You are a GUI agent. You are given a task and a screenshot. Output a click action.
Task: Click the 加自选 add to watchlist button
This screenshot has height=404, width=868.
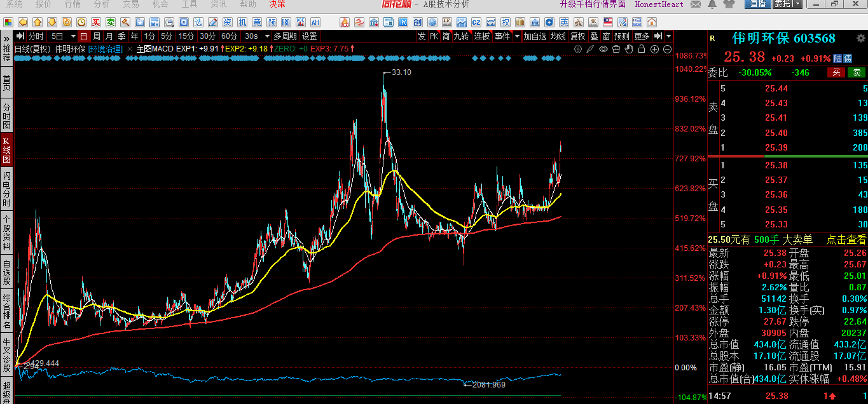click(535, 36)
